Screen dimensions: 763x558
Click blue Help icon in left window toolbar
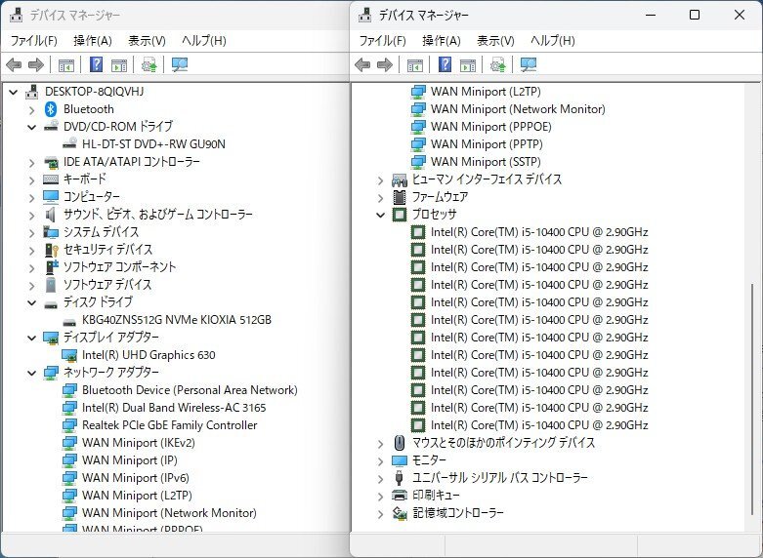[x=97, y=64]
